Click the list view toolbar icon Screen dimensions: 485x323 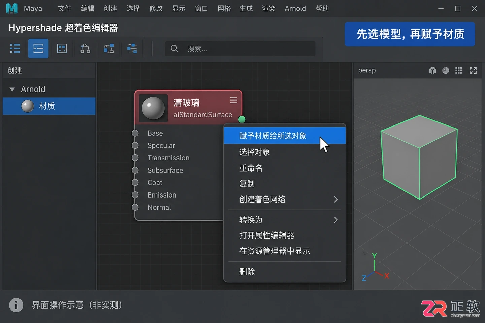[x=15, y=49]
